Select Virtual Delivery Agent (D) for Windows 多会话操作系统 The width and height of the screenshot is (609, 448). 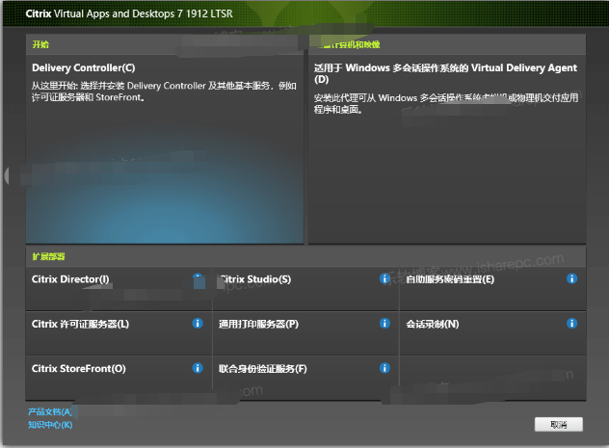[447, 149]
